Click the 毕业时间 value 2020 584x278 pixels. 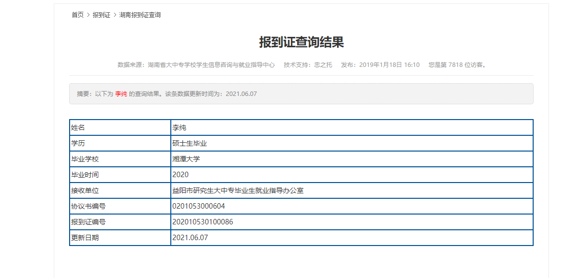(x=180, y=175)
